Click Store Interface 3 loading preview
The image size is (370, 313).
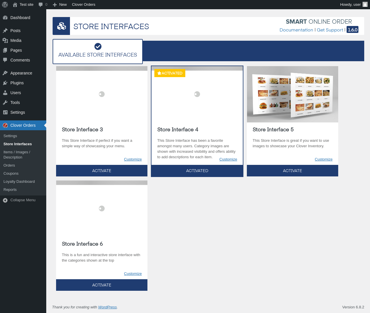[x=102, y=94]
